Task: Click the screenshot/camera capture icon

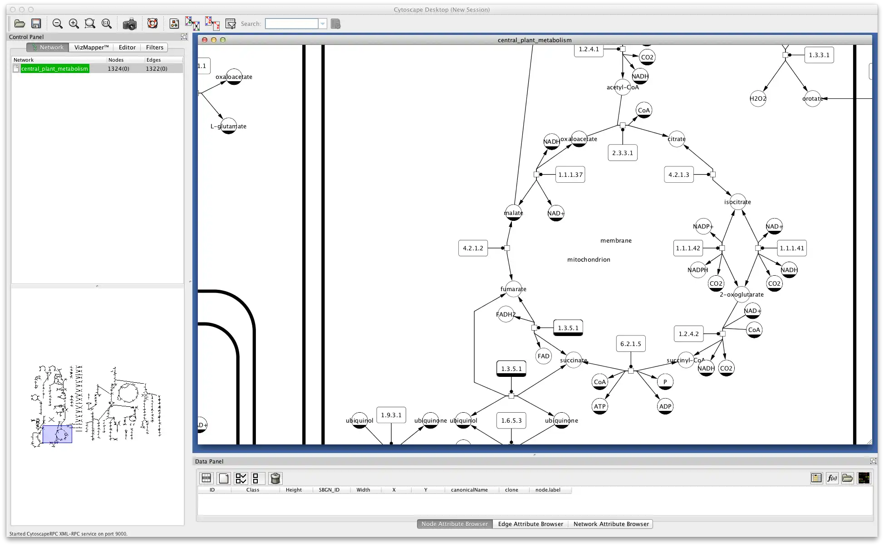Action: pos(129,24)
